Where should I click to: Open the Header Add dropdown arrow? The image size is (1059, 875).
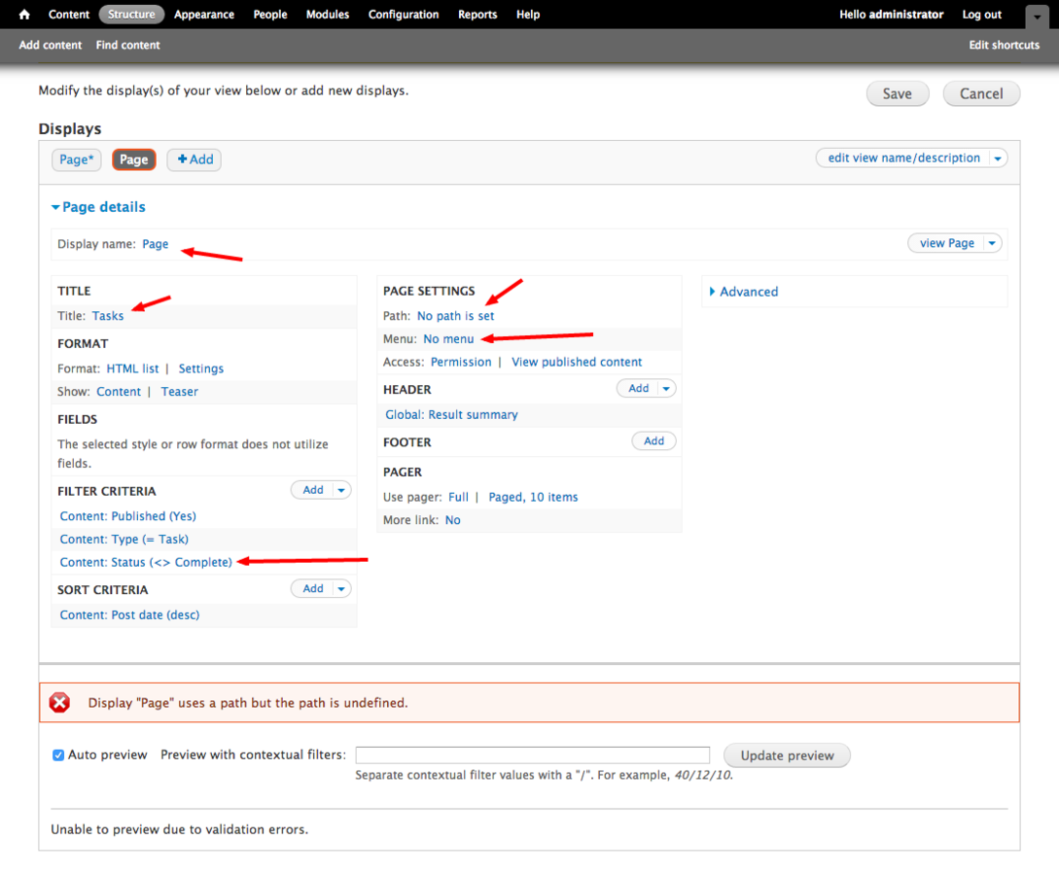coord(666,388)
